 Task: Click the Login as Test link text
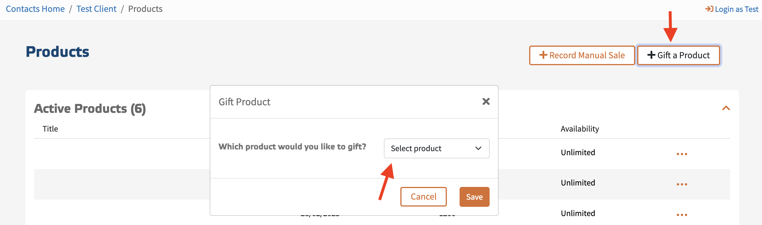tap(737, 9)
